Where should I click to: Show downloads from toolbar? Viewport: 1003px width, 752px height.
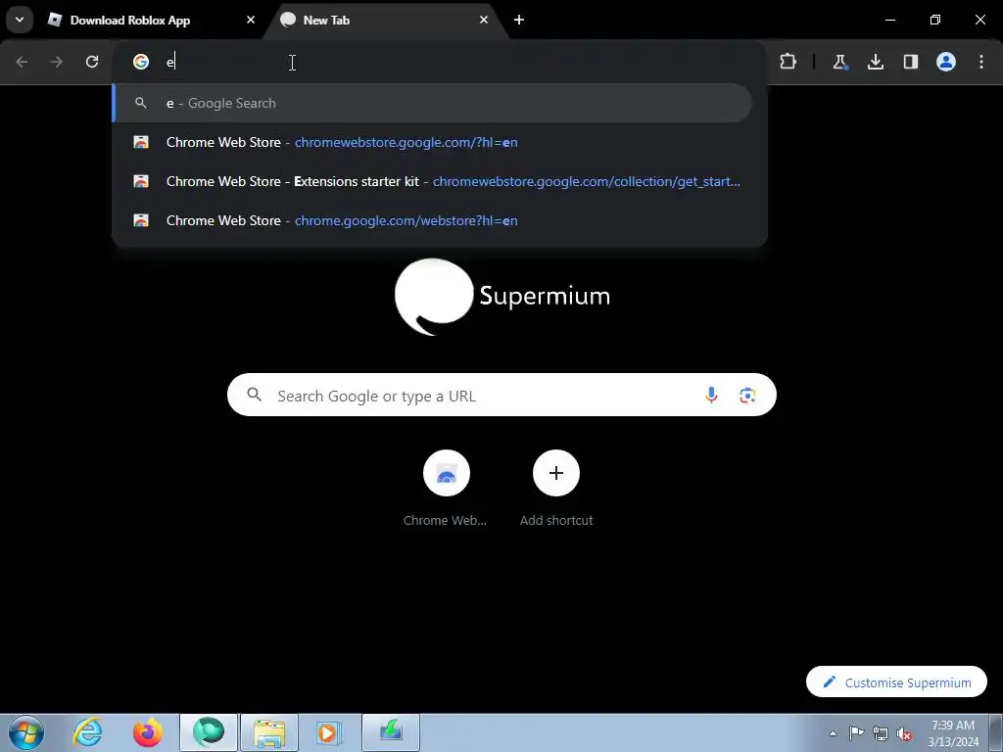pyautogui.click(x=875, y=62)
